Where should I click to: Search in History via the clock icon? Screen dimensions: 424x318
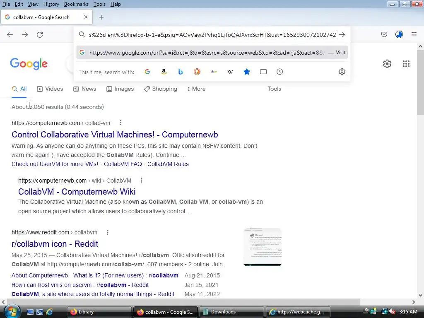279,72
